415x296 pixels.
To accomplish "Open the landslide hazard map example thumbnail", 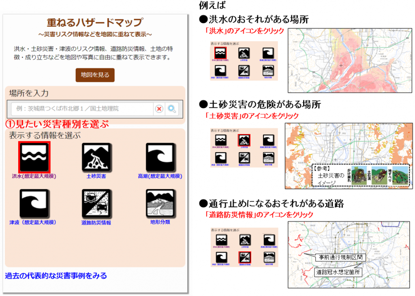I will tap(348, 156).
